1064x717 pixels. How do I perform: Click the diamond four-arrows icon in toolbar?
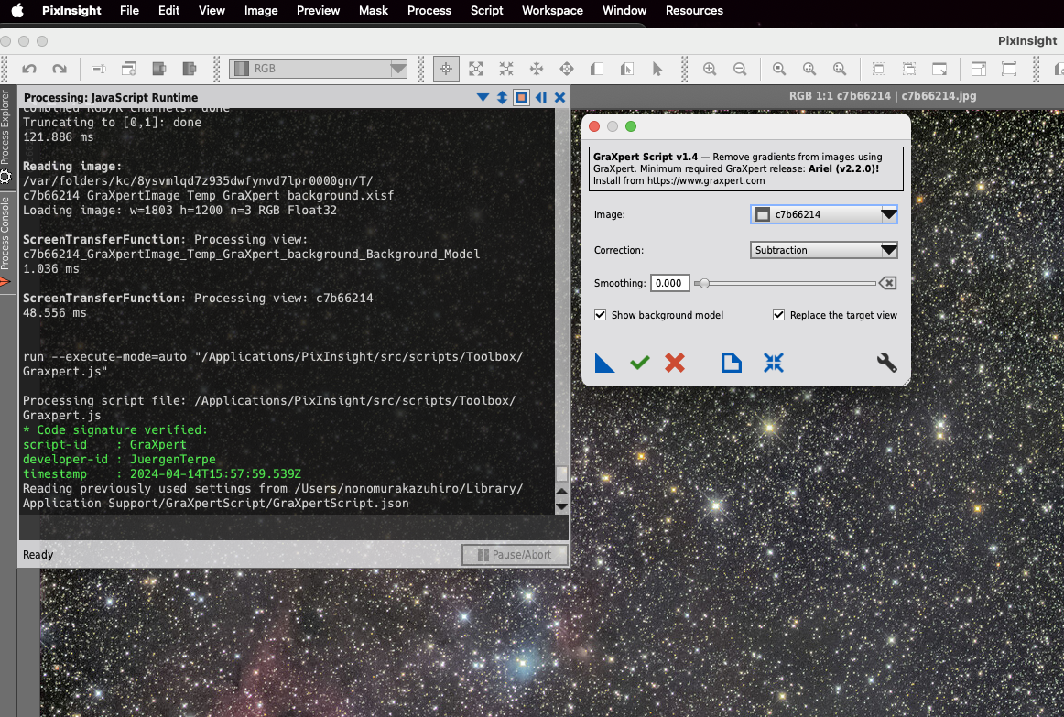pyautogui.click(x=567, y=69)
